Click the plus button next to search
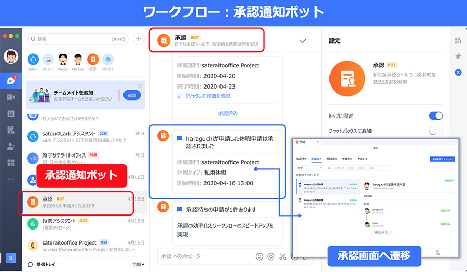Screen dimensions: 467x272 (139, 39)
